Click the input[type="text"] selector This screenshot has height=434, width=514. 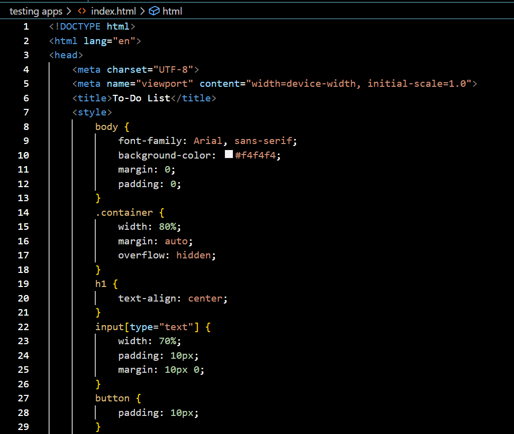point(147,327)
